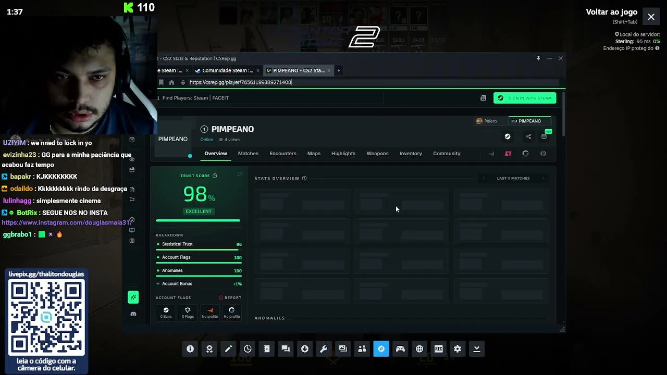667x375 pixels.
Task: Click the refresh icon in Trust Score card
Action: (x=240, y=174)
